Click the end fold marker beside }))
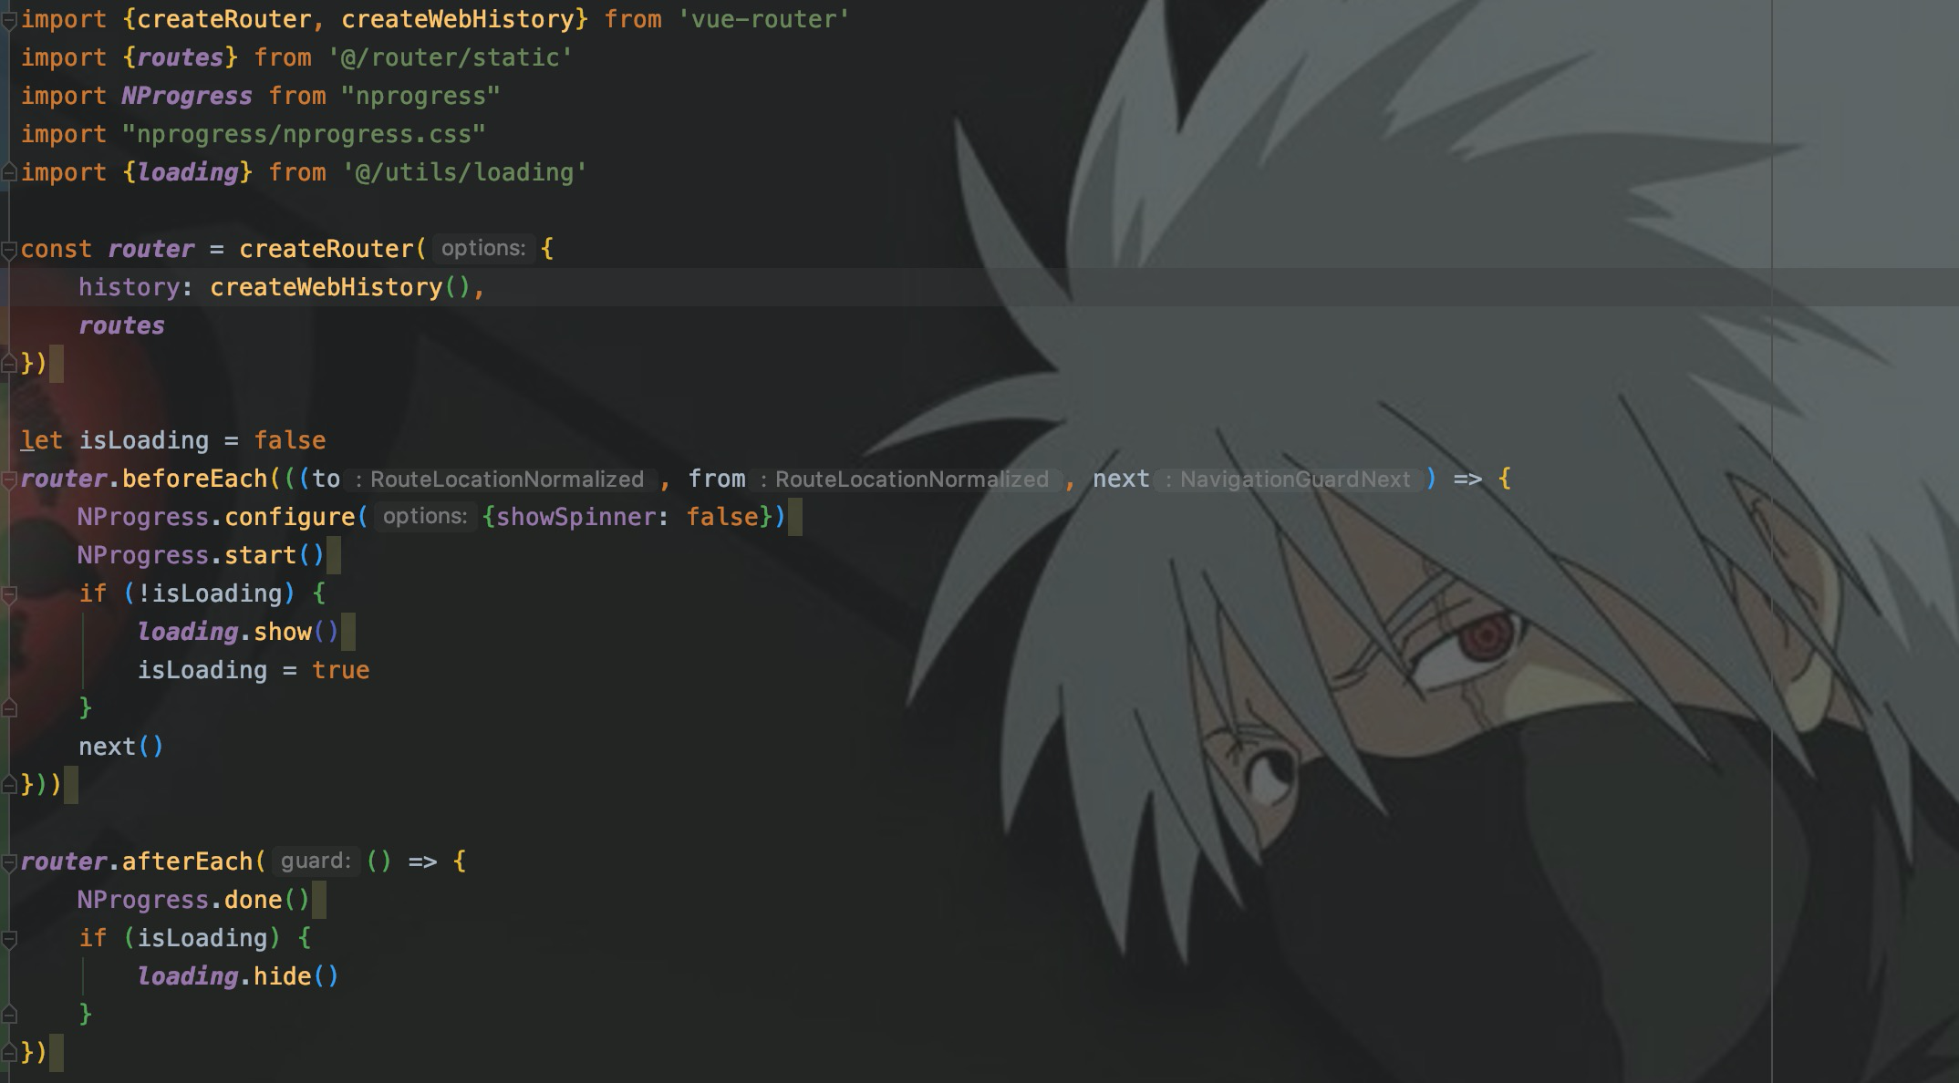The height and width of the screenshot is (1083, 1959). click(x=8, y=785)
